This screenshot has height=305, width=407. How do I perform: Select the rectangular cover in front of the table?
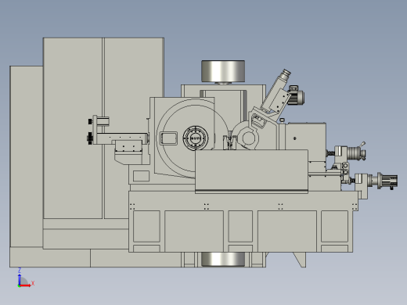tap(251, 171)
